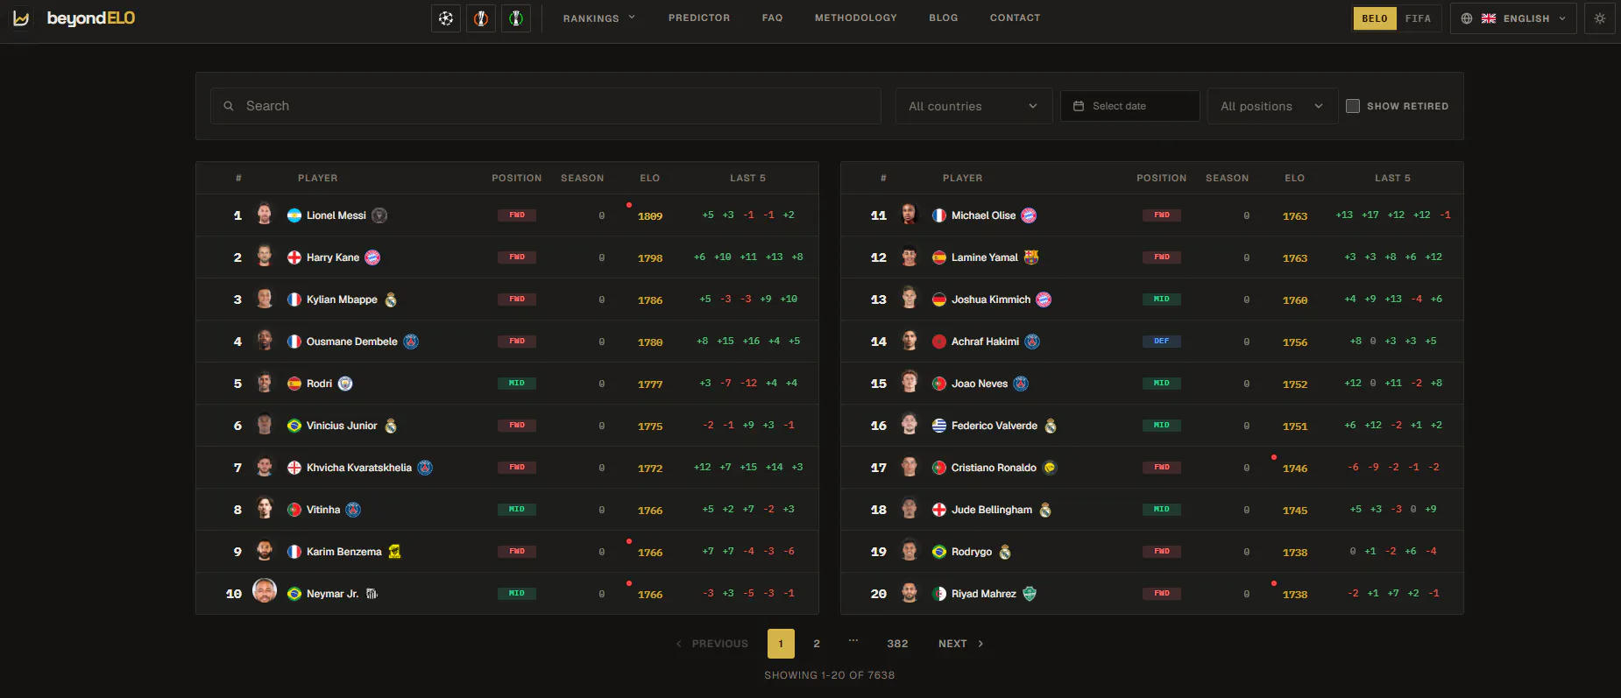This screenshot has width=1621, height=698.
Task: Click Achraf Hakimi's DEF position badge
Action: point(1162,342)
